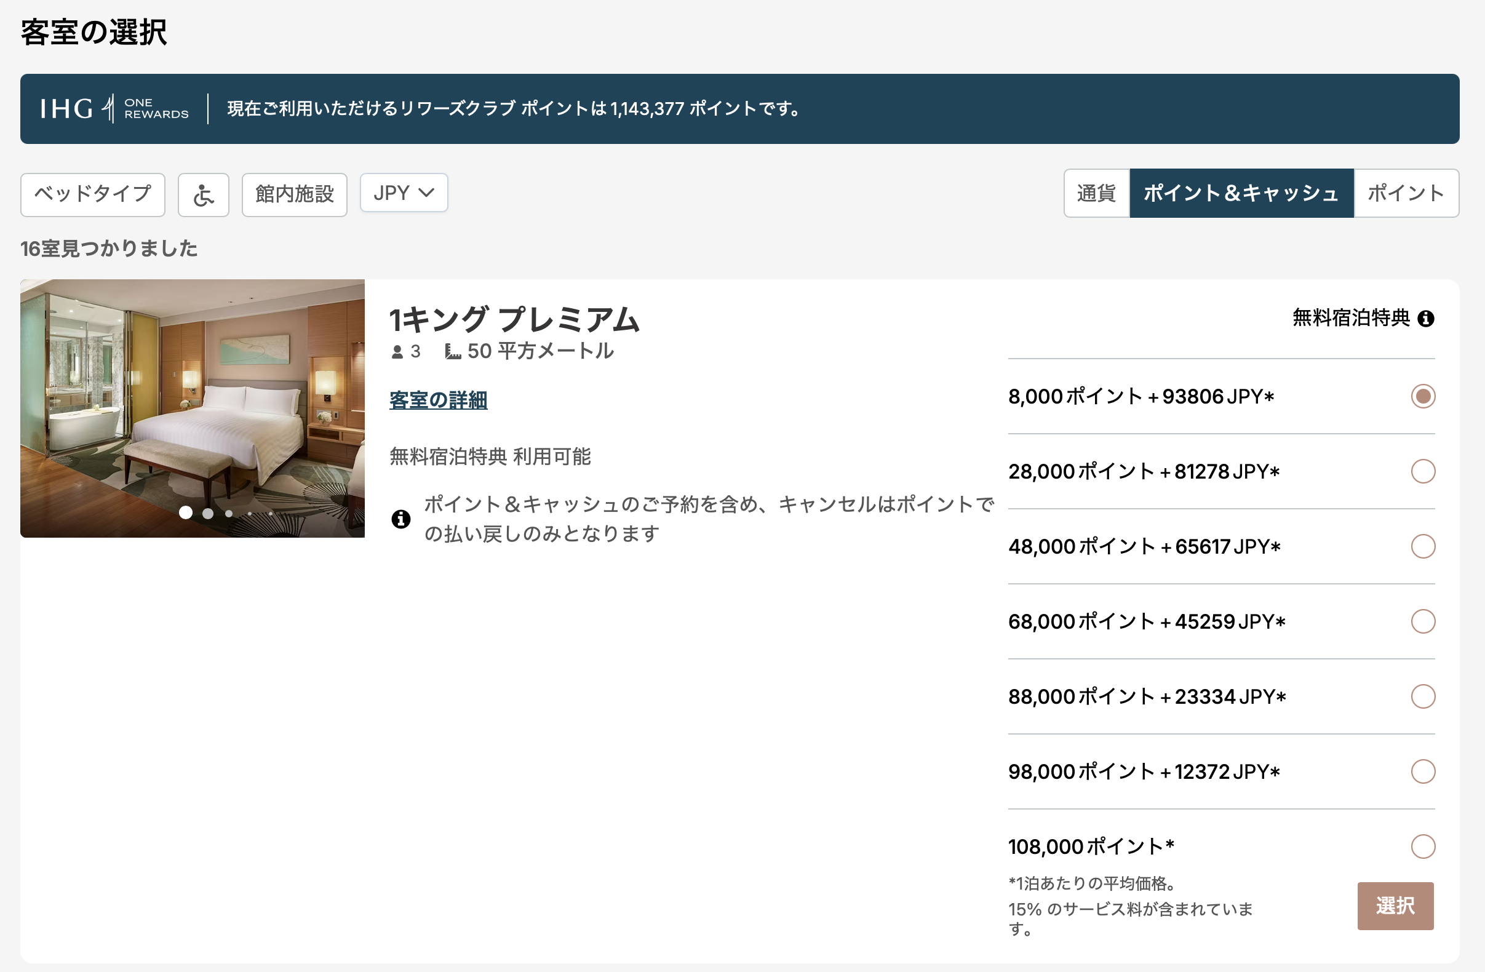Click the IHG One Rewards logo
Screen dimensions: 1485x972
114,108
